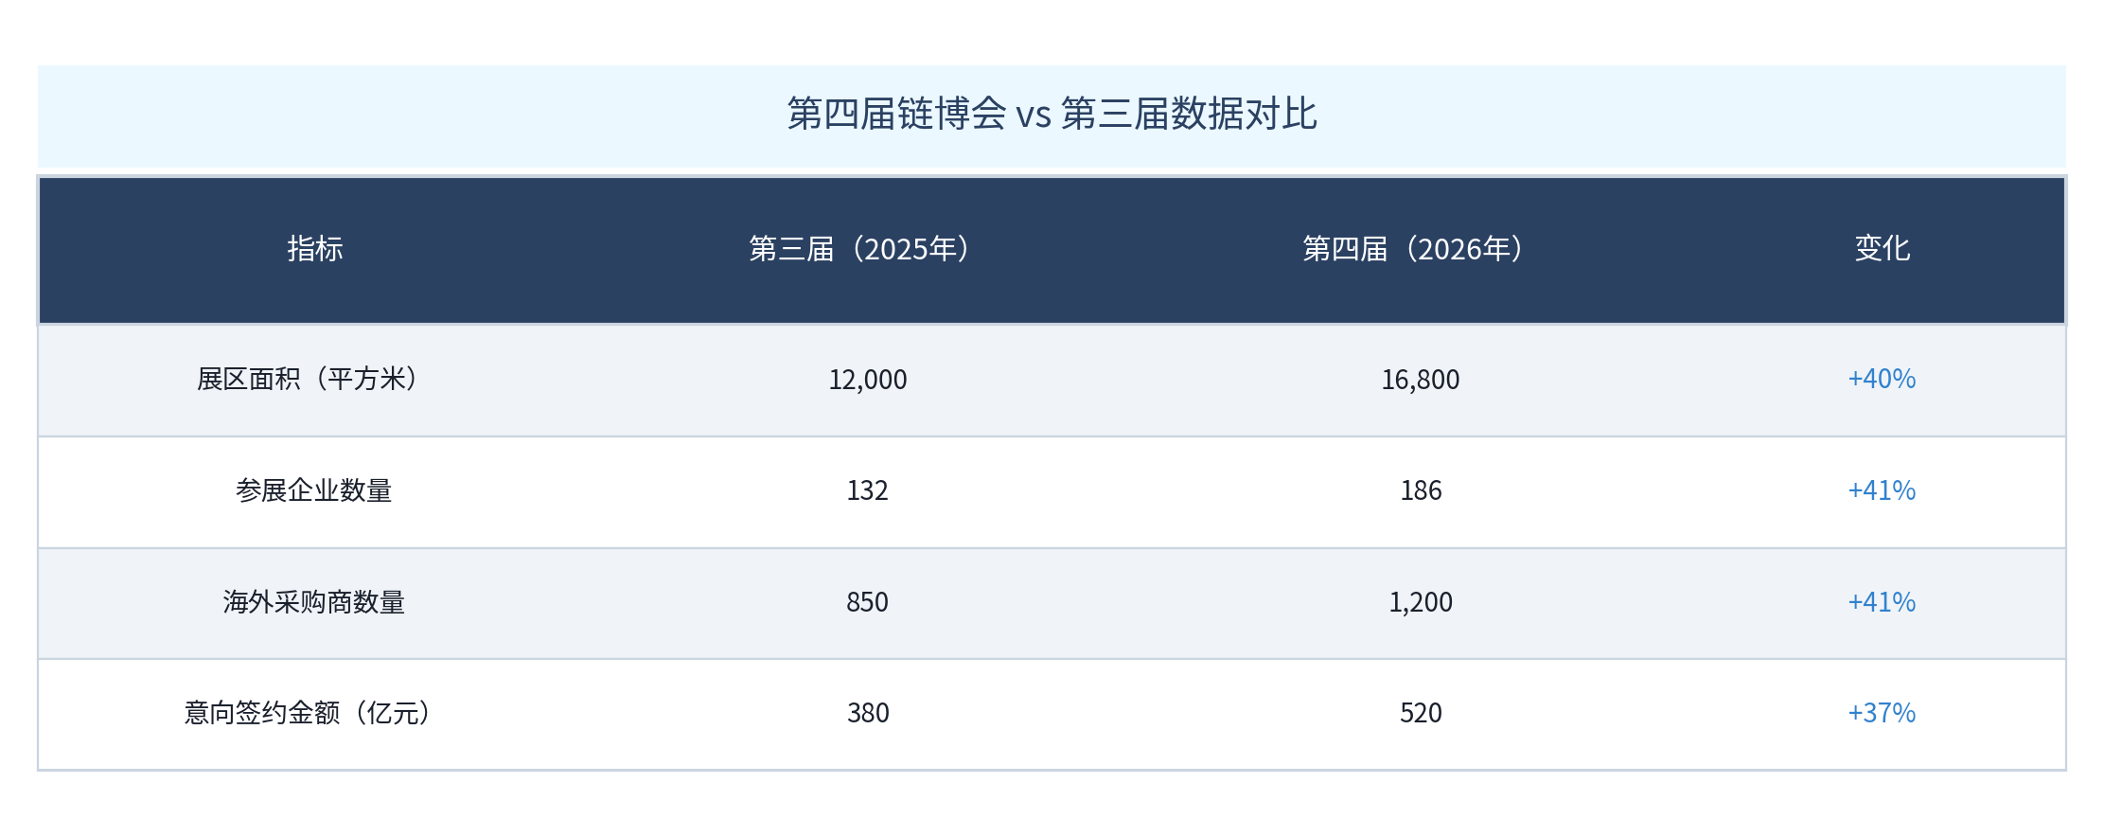
Task: Select the 指标 column header
Action: (x=315, y=249)
